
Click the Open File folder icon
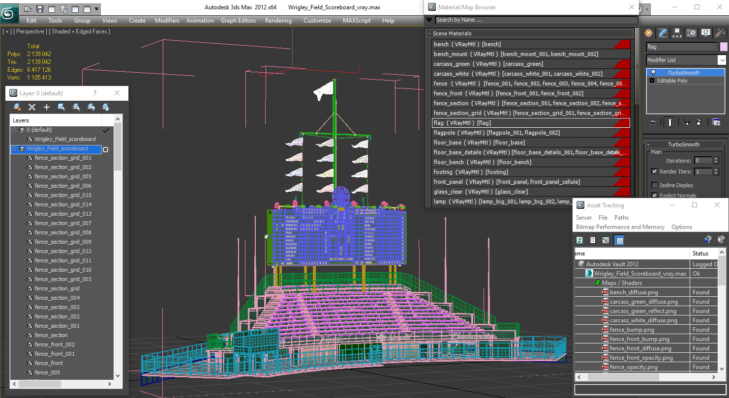28,9
